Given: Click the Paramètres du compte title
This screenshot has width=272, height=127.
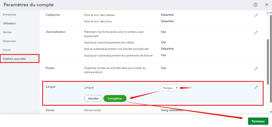Looking at the screenshot, I should tap(28, 5).
